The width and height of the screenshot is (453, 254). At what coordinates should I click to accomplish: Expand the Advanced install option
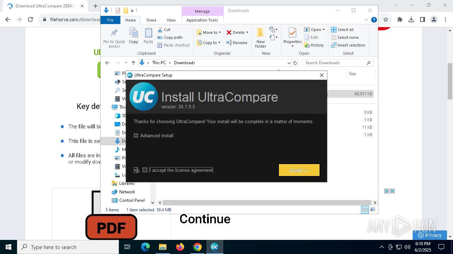coord(154,135)
